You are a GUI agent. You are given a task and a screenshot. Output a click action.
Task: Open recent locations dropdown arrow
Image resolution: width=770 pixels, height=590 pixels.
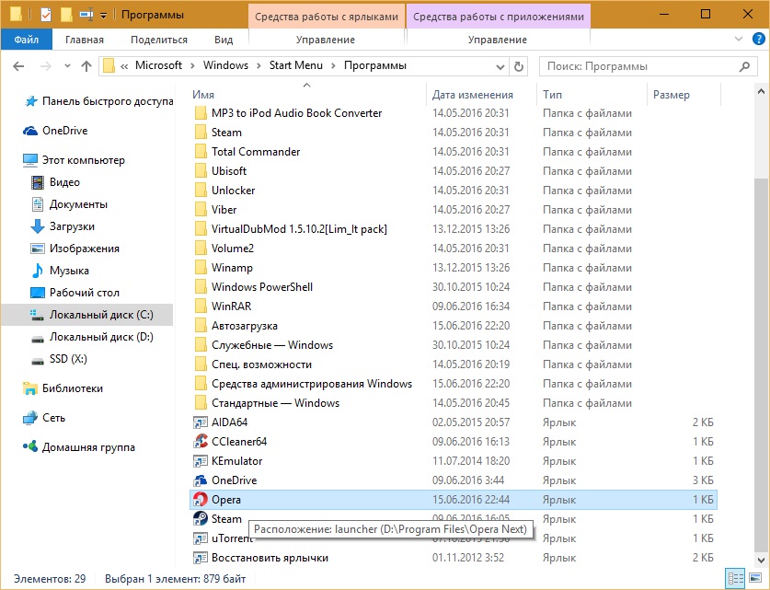67,66
